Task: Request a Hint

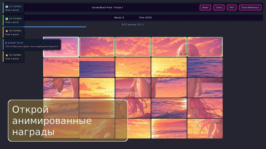Action: coord(232,7)
